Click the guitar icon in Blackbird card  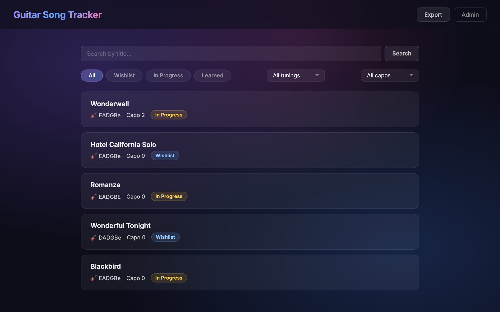pos(94,278)
